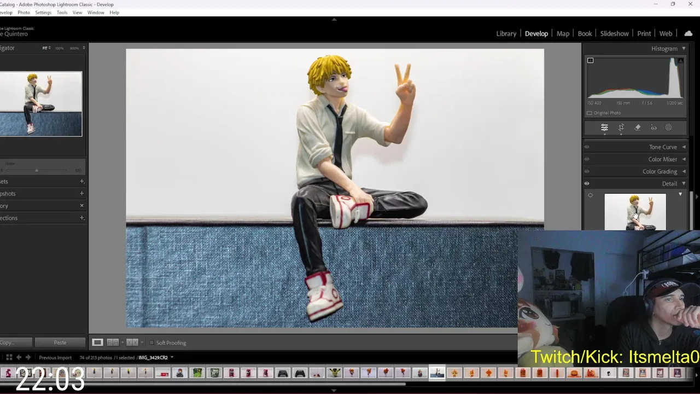Expand the Color Grading panel
The height and width of the screenshot is (394, 700).
coord(684,171)
